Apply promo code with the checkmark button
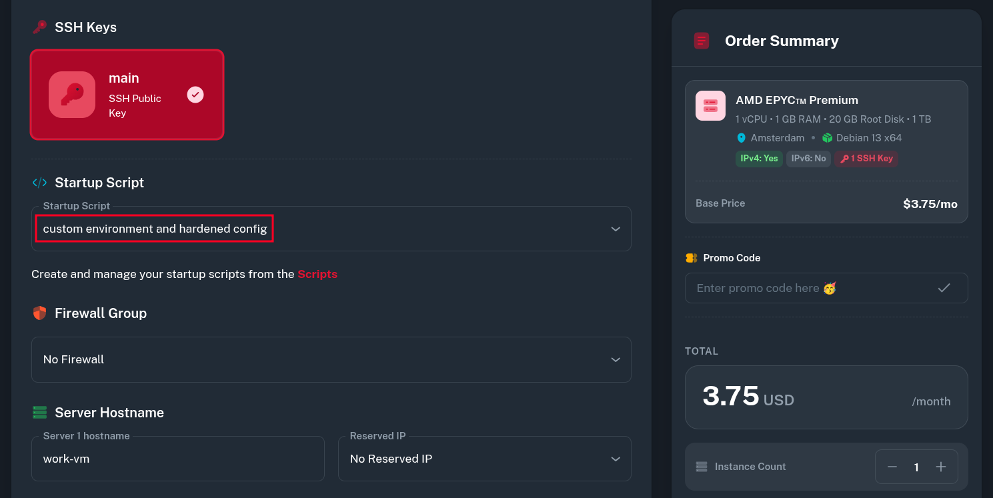The width and height of the screenshot is (993, 498). 944,288
